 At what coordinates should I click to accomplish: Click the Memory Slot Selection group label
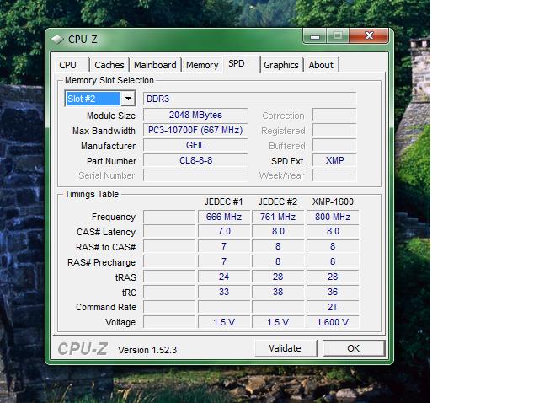(109, 81)
